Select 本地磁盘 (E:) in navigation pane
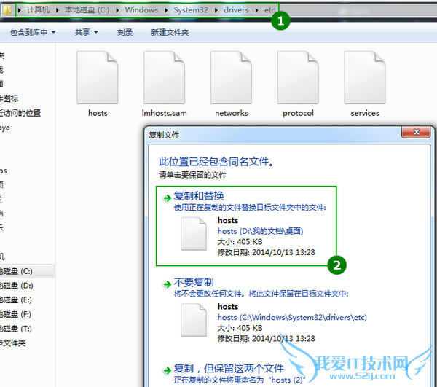This screenshot has height=387, width=437. 16,300
